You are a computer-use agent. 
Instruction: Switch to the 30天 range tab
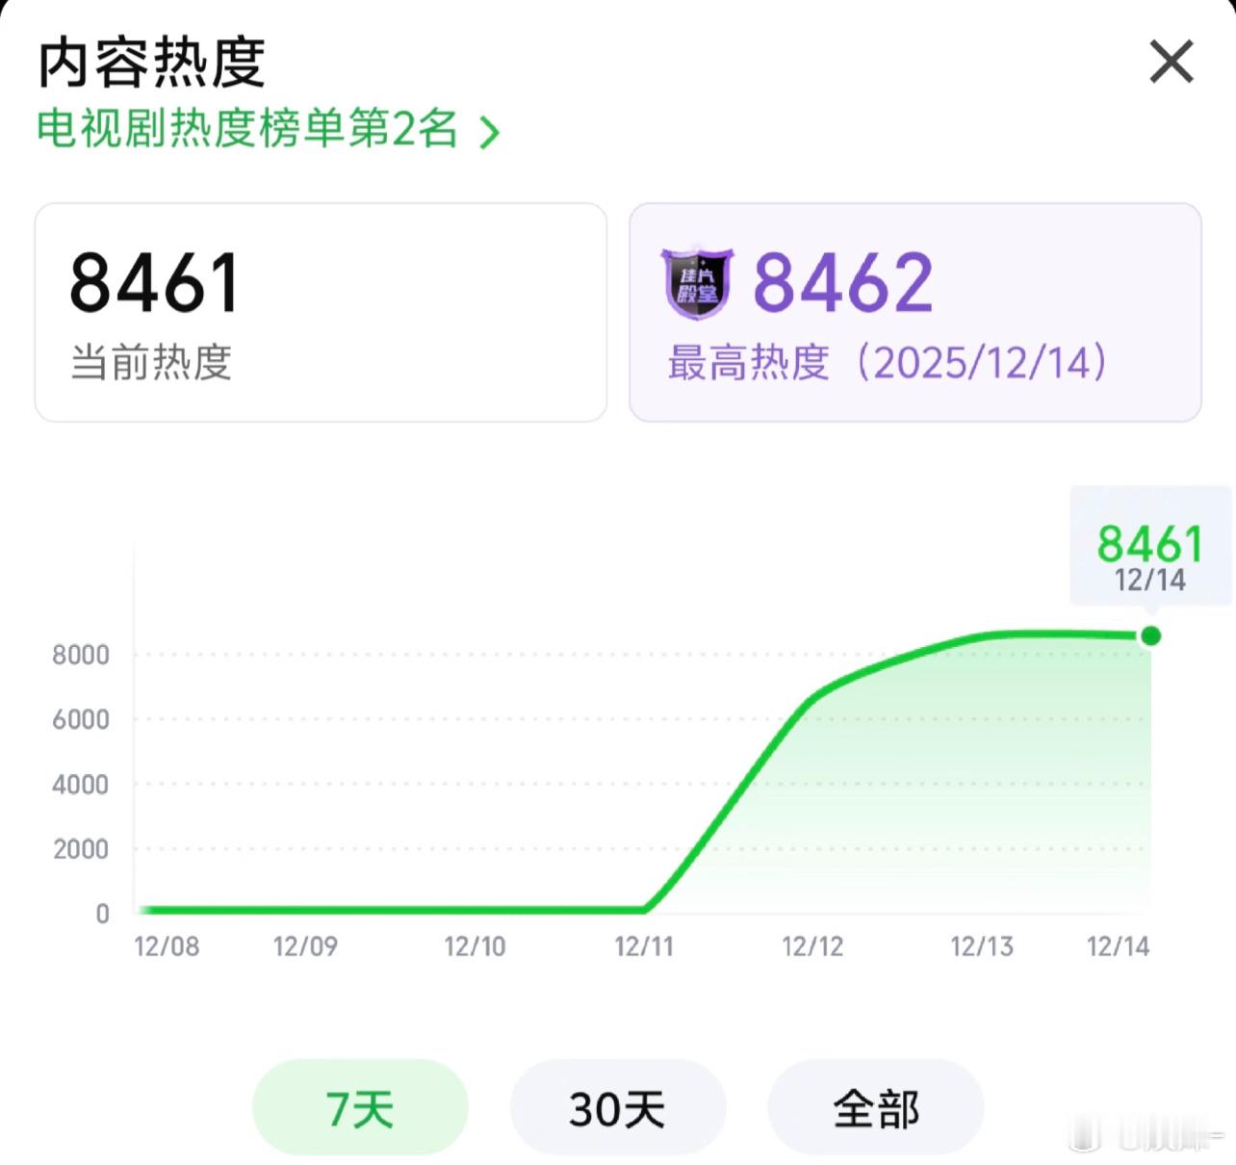pos(617,1107)
